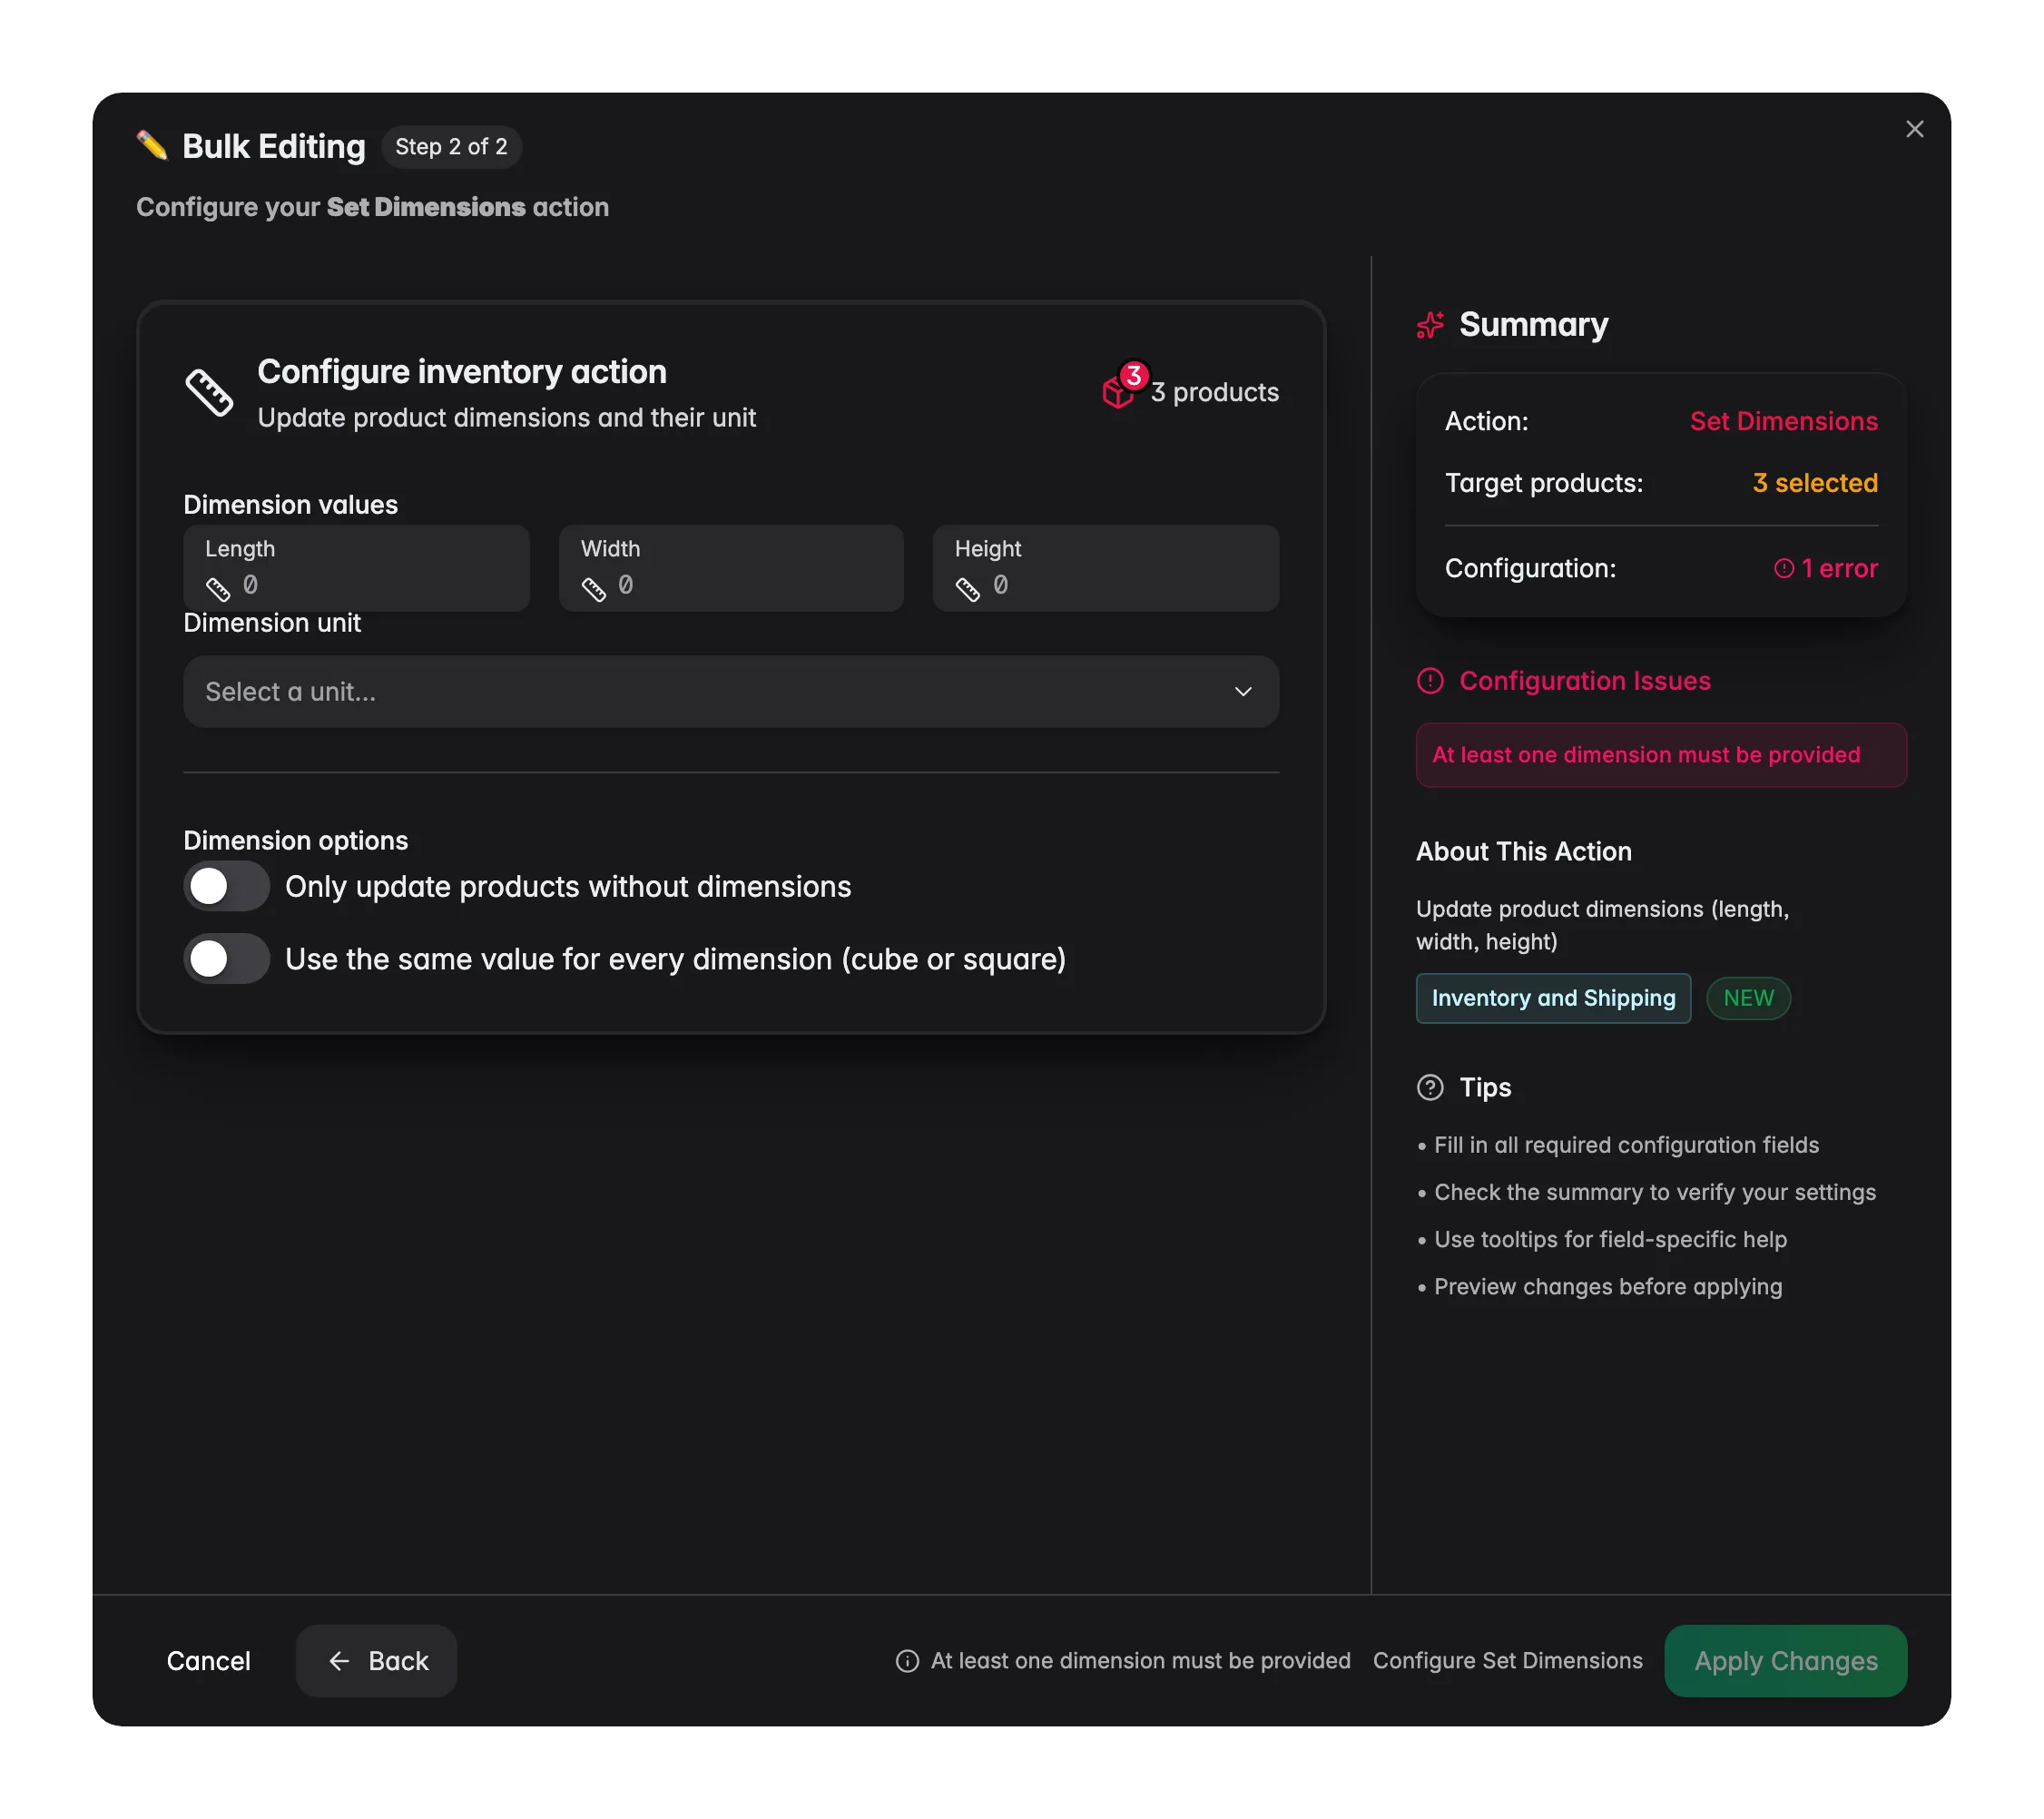Click the ruler icon in the Height field

pos(967,589)
